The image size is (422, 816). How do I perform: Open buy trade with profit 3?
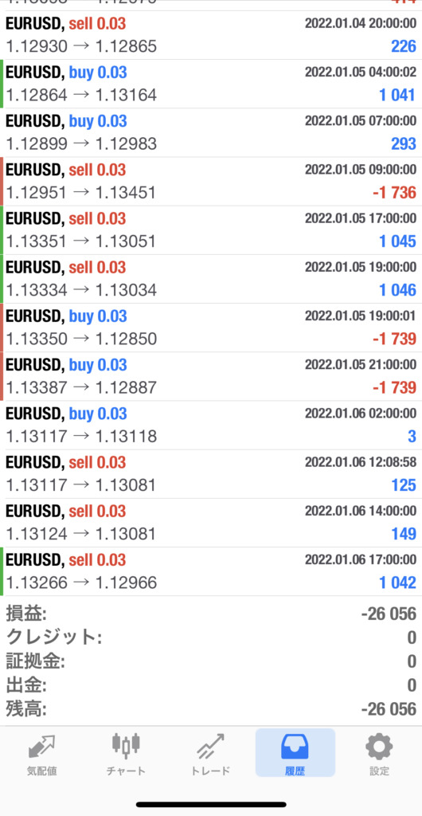click(x=211, y=426)
